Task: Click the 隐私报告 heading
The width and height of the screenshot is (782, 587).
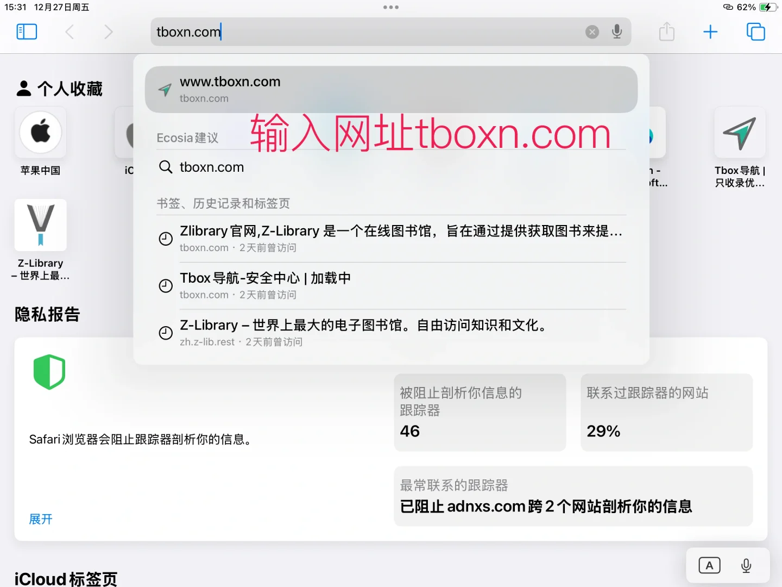Action: (47, 314)
